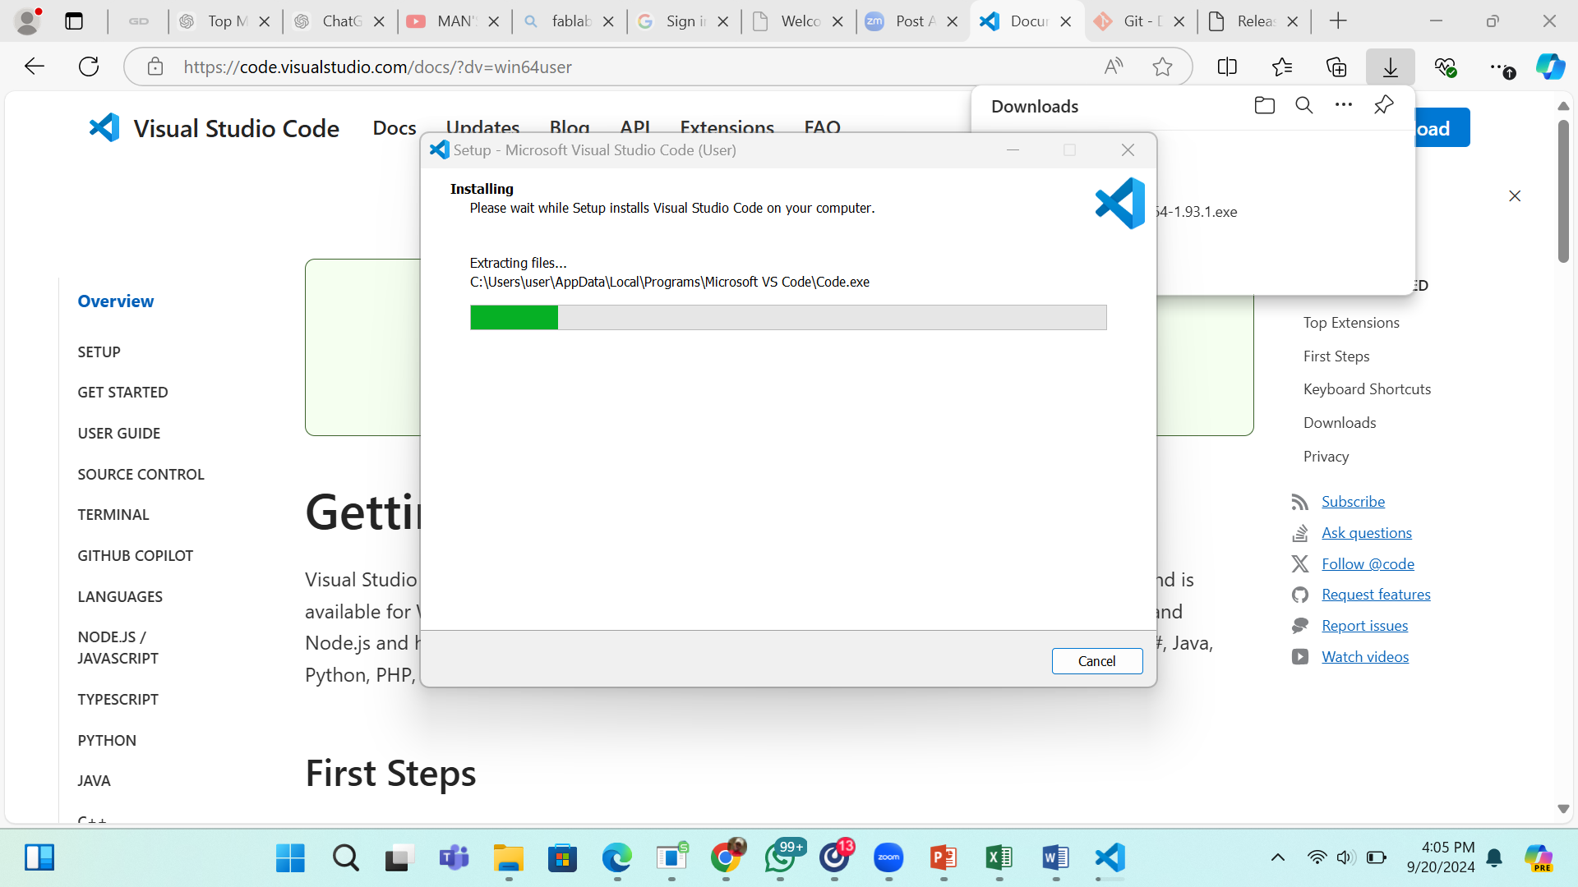Cancel the VS Code installation
The height and width of the screenshot is (887, 1578).
[x=1097, y=660]
